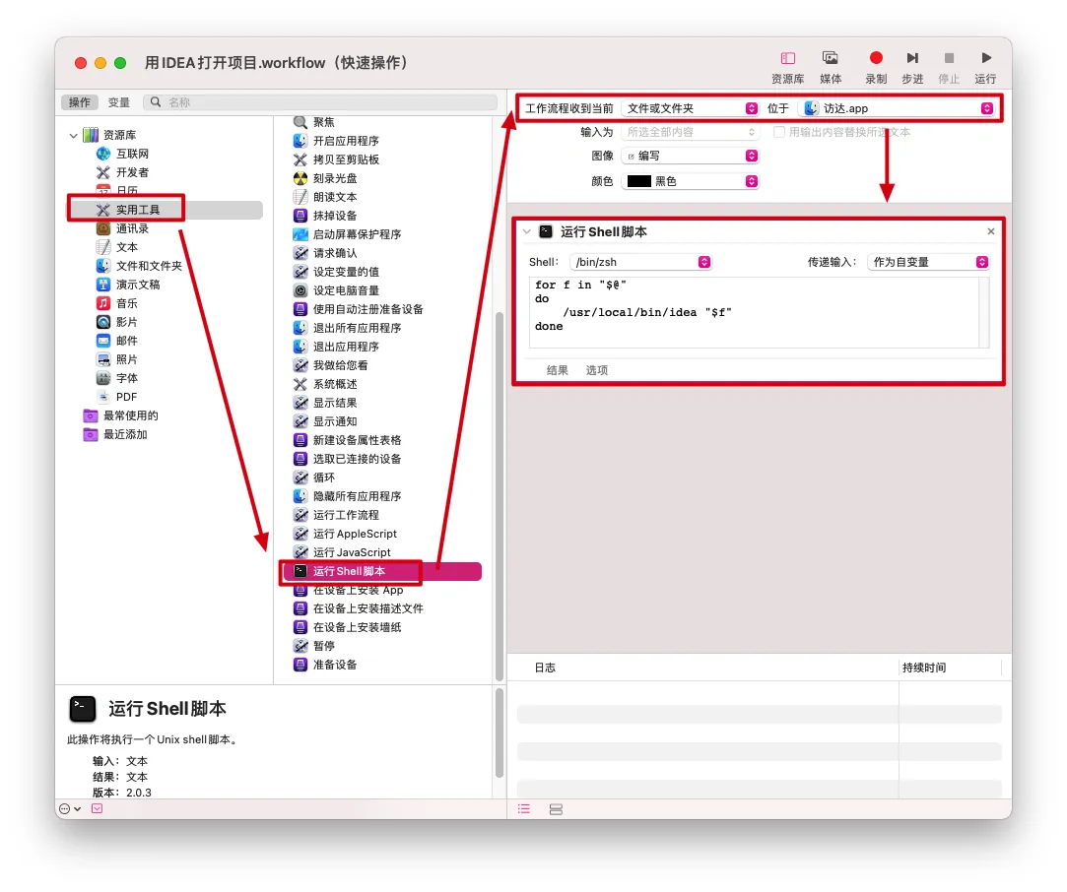This screenshot has width=1067, height=892.
Task: Select the 通讯录 category
Action: (132, 228)
